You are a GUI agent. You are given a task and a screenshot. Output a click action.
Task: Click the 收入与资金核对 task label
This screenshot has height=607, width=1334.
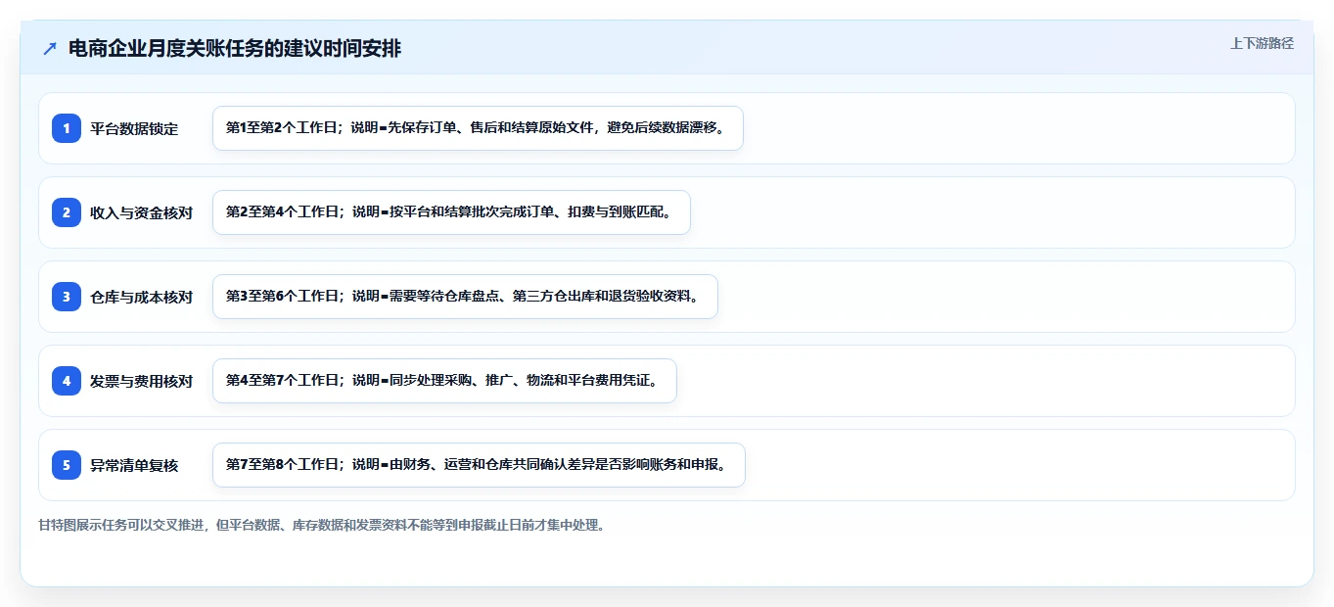(x=141, y=212)
